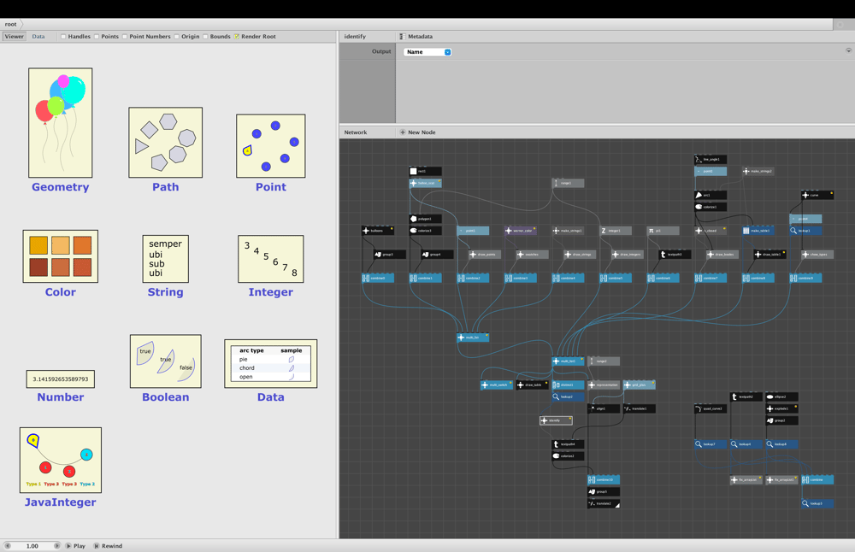Select the identify node

557,420
